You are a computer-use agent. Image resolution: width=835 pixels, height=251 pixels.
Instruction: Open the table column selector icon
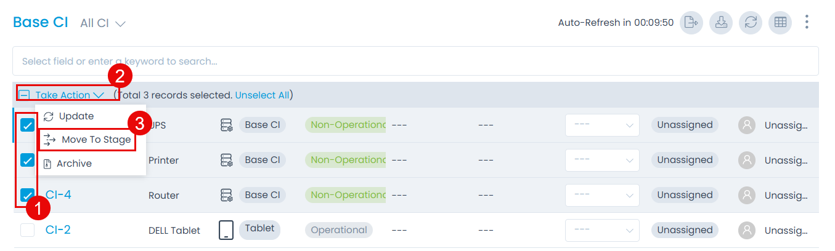(780, 23)
